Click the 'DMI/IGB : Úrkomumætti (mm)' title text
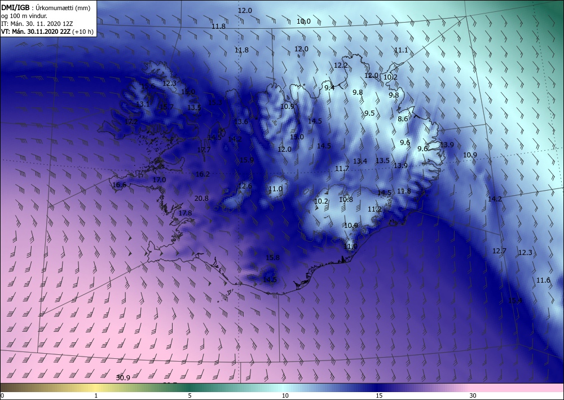564x400 pixels. pyautogui.click(x=46, y=8)
